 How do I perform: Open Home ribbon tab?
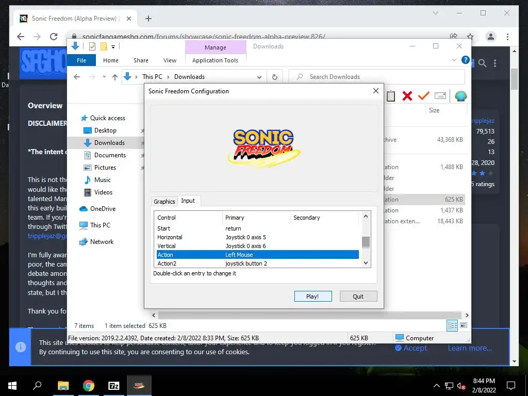[111, 60]
